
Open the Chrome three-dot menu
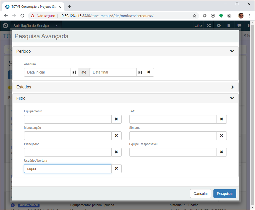click(249, 16)
